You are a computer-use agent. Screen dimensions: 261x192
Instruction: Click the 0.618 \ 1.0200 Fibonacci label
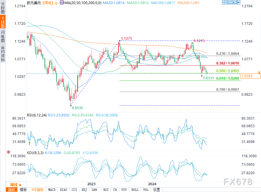tap(228, 78)
